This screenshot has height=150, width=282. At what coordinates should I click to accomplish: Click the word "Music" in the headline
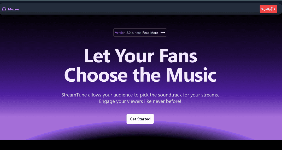coord(191,75)
